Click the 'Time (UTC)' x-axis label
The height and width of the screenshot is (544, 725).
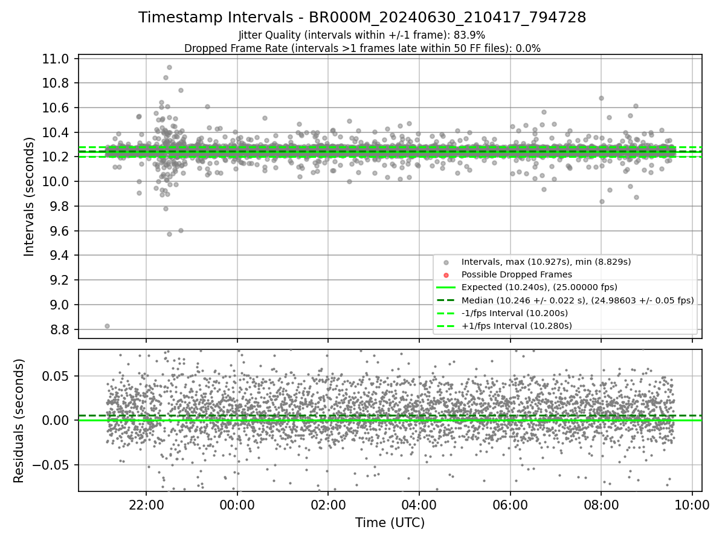pyautogui.click(x=390, y=522)
